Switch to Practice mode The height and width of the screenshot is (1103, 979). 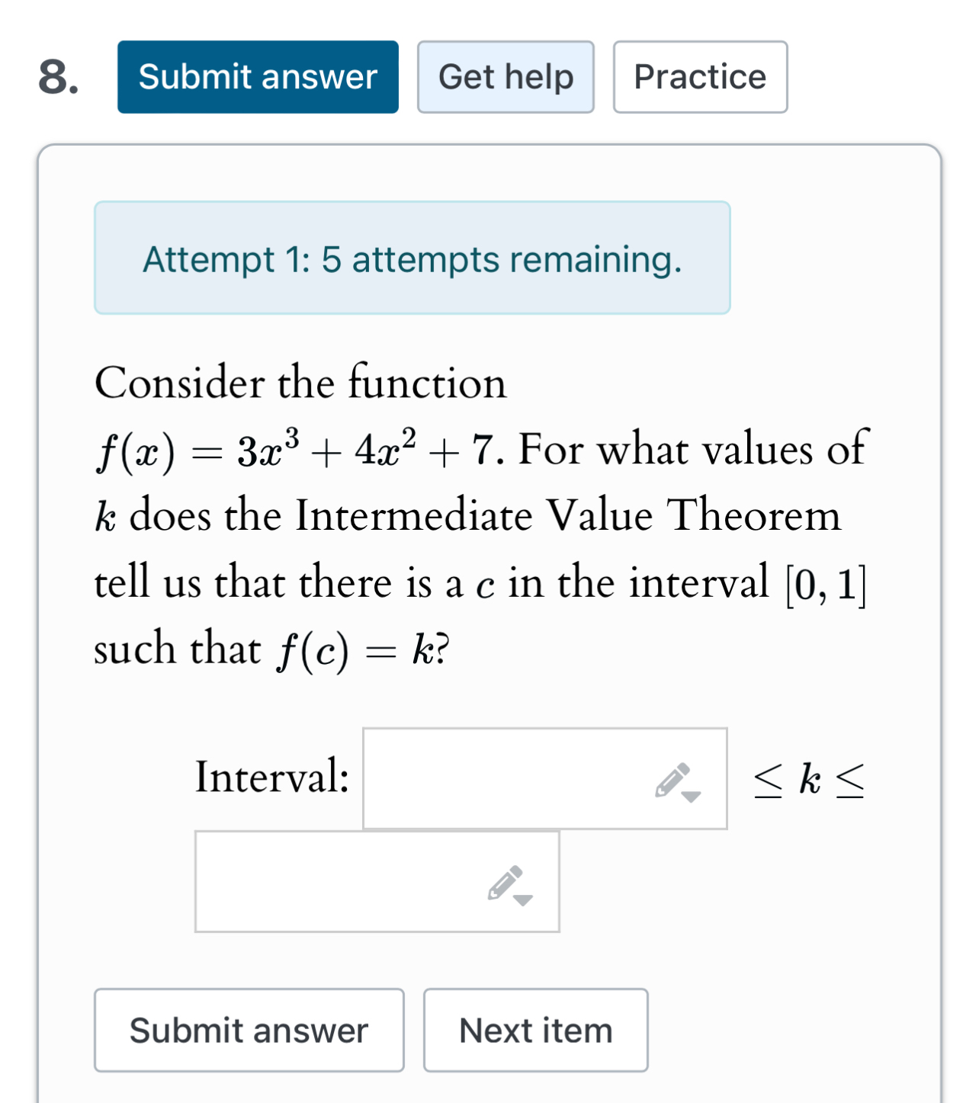[699, 76]
